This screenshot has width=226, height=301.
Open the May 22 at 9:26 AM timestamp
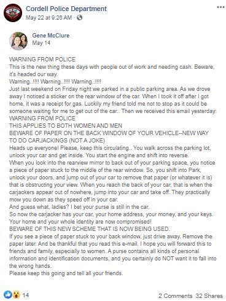click(x=49, y=18)
